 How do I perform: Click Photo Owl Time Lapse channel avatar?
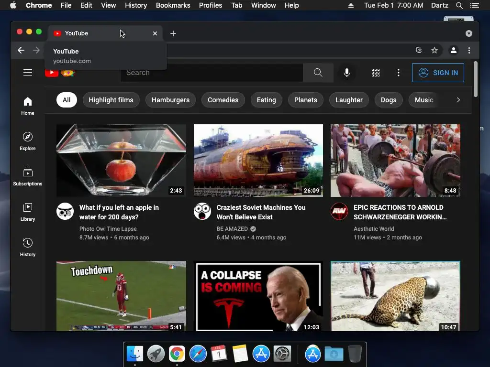coord(65,211)
